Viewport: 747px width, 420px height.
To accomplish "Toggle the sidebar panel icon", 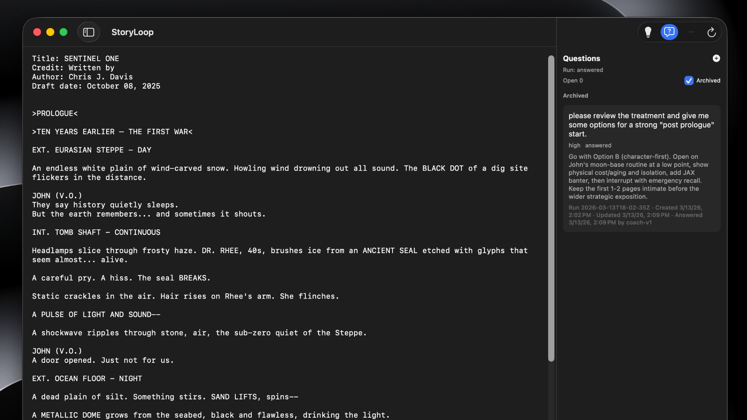I will click(x=89, y=32).
